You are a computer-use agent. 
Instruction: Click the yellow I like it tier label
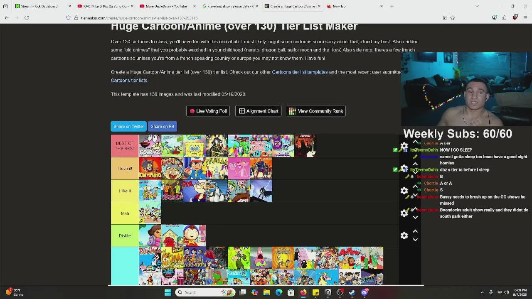coord(125,191)
